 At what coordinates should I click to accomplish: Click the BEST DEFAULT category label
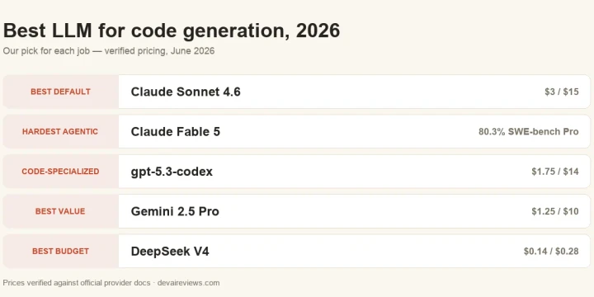coord(60,92)
